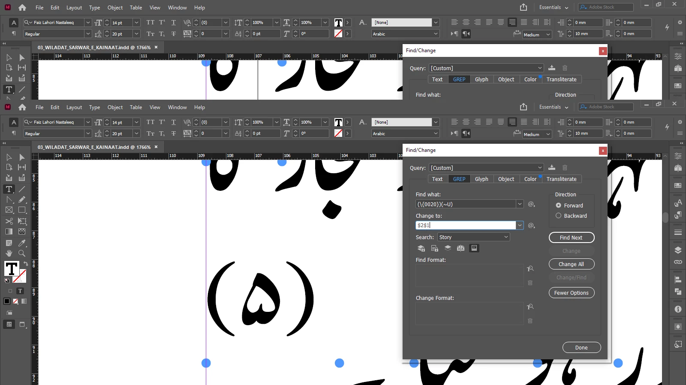Toggle Formatting Affects Container button
Image resolution: width=686 pixels, height=385 pixels.
(x=10, y=291)
